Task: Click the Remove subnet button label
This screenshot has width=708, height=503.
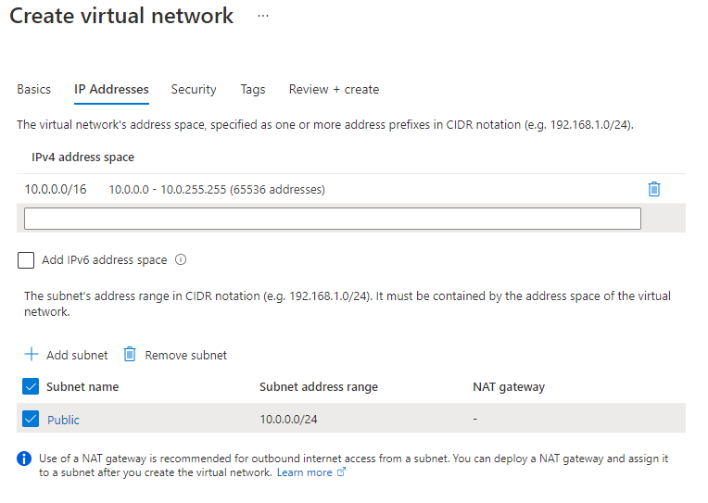Action: [186, 356]
